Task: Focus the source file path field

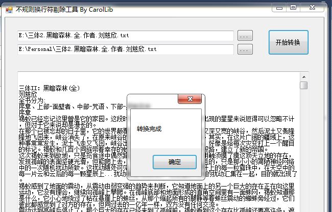Action: pos(126,36)
